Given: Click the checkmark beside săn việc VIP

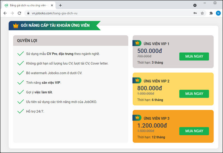Looking at the screenshot, I should click(x=20, y=82).
